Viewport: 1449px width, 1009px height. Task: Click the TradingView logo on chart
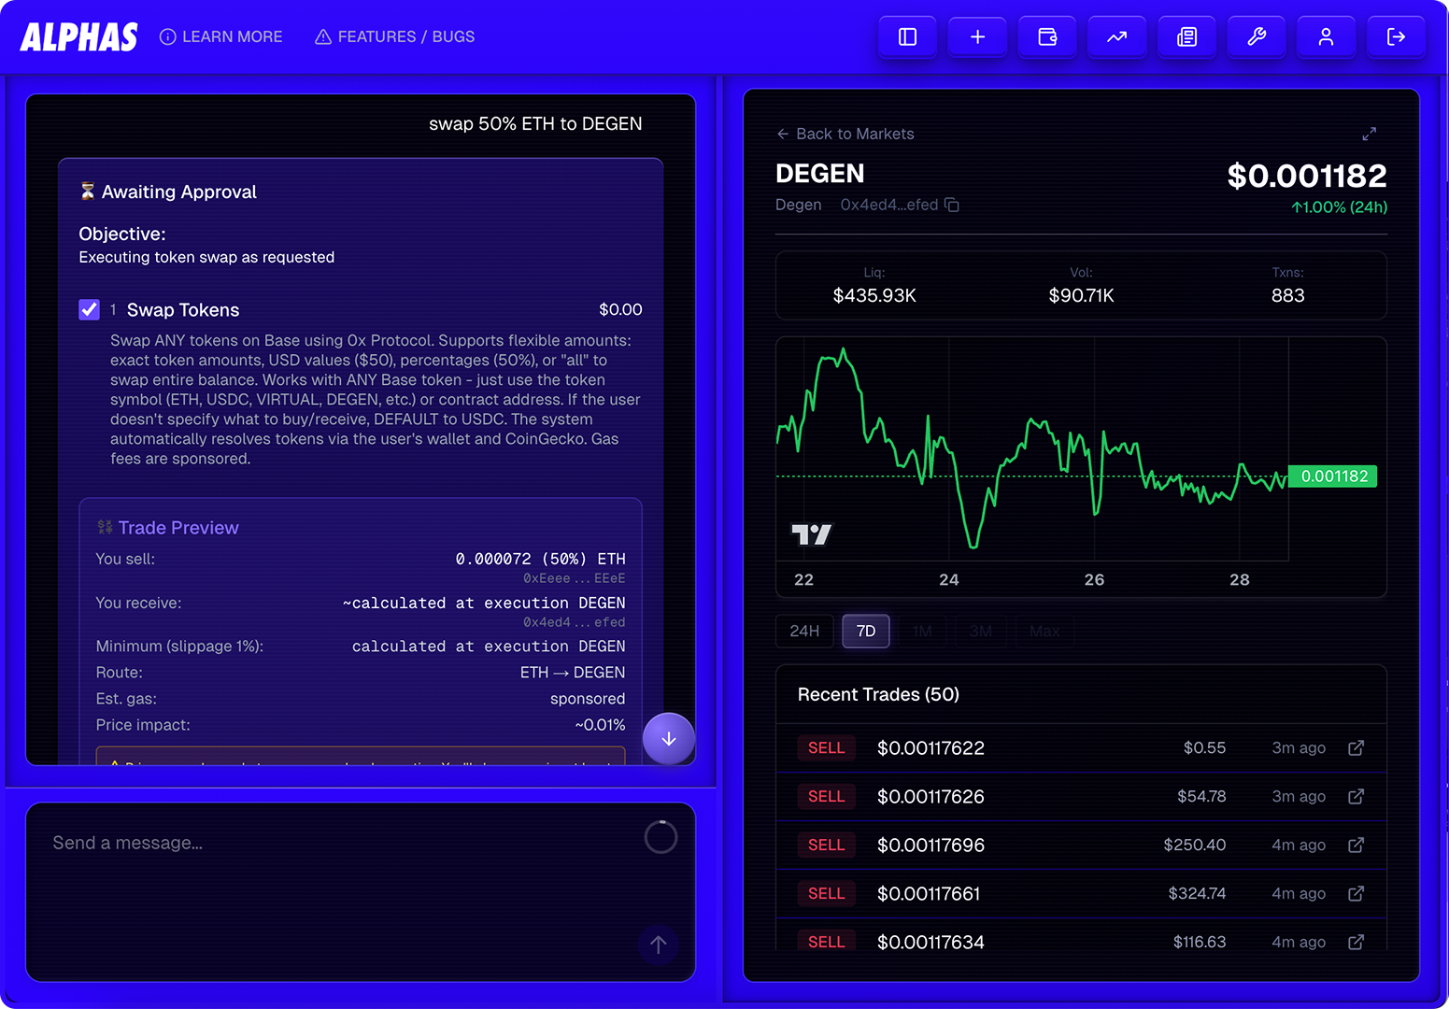point(811,534)
